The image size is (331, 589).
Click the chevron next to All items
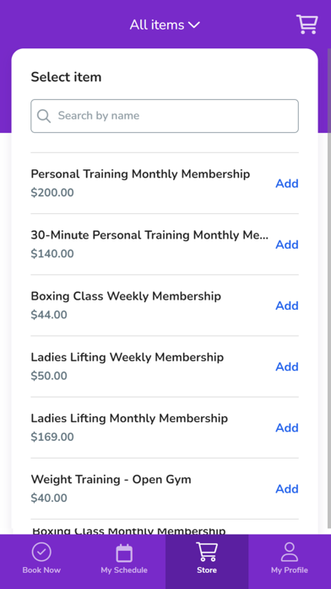194,25
